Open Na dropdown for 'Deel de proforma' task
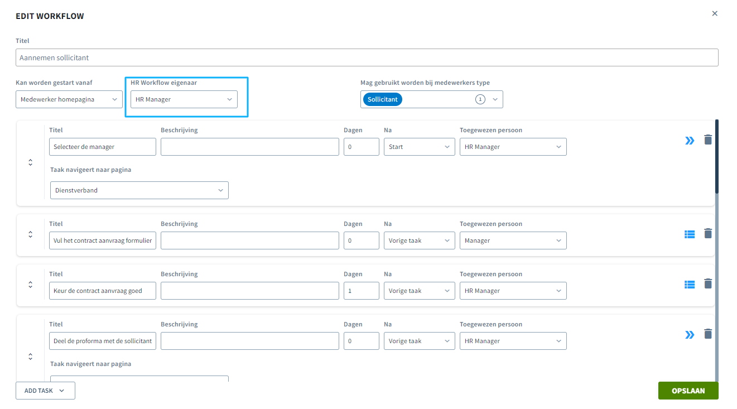The image size is (737, 409). (420, 341)
